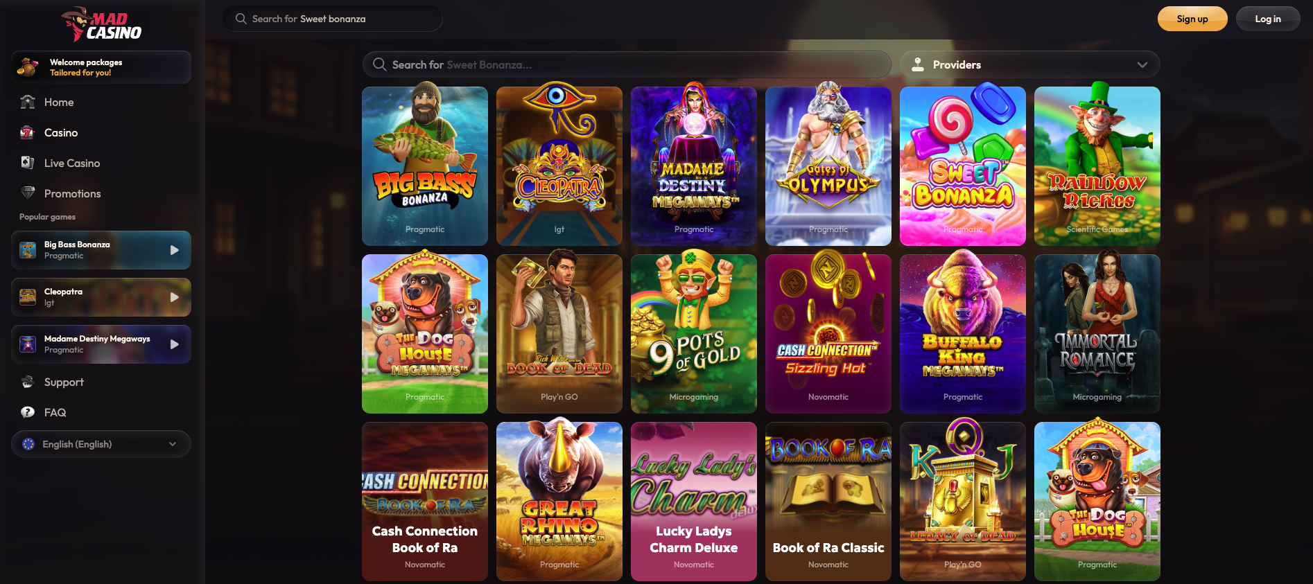Viewport: 1313px width, 584px height.
Task: Click the Sweet Bonanza search field
Action: 627,64
